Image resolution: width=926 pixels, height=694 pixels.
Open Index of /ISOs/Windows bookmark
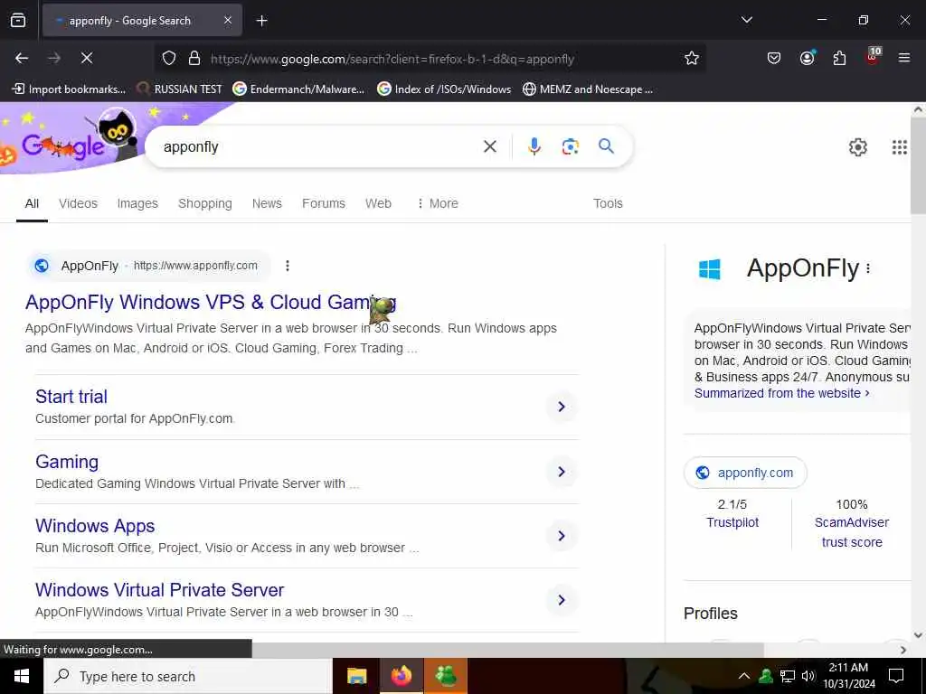click(444, 89)
